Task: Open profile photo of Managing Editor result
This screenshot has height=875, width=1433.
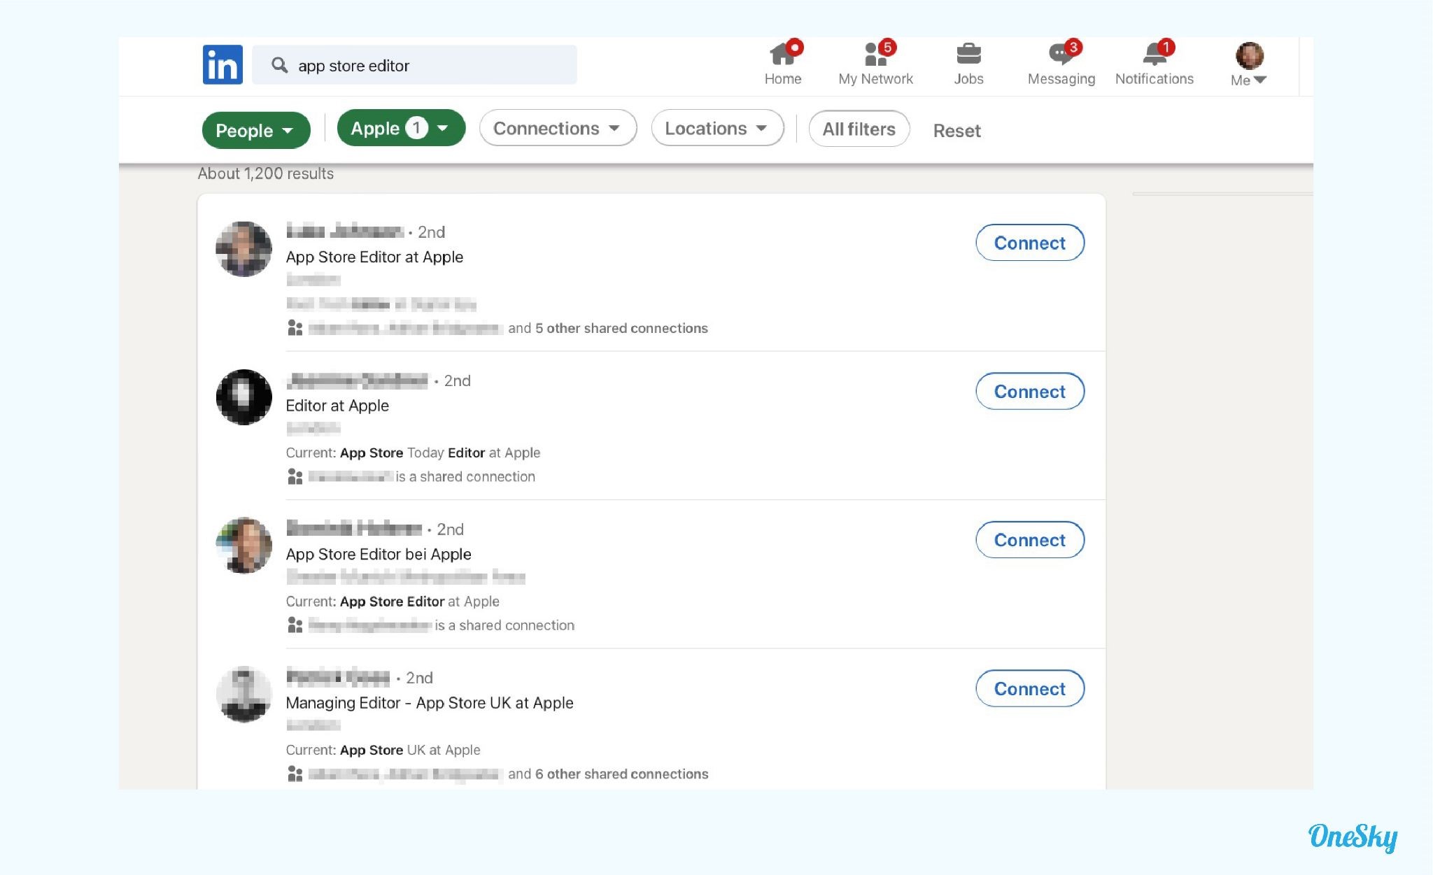Action: pyautogui.click(x=243, y=695)
